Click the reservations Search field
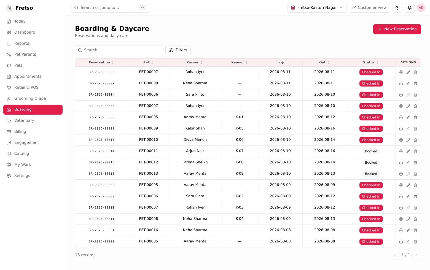 119,50
